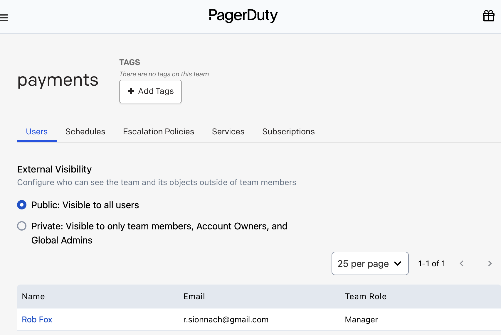Open the 25 per page dropdown
The width and height of the screenshot is (501, 335).
click(x=370, y=263)
